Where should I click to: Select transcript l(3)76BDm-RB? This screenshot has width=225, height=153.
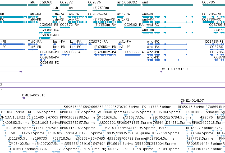pyautogui.click(x=104, y=19)
